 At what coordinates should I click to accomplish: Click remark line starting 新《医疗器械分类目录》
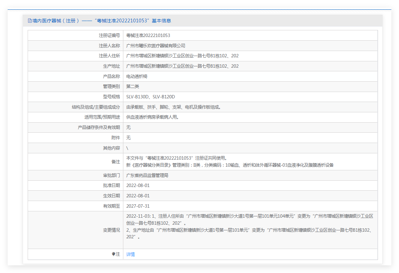coord(230,165)
